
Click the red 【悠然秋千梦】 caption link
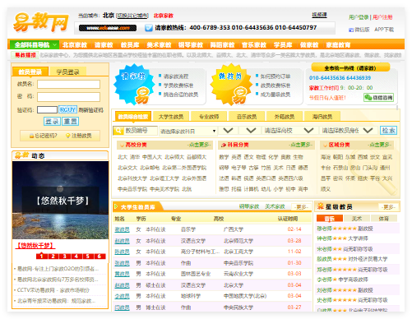35,245
